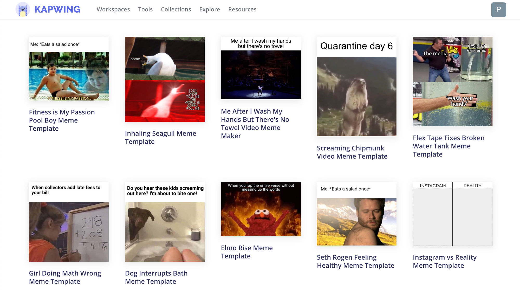Open the Resources menu
520x290 pixels.
242,9
